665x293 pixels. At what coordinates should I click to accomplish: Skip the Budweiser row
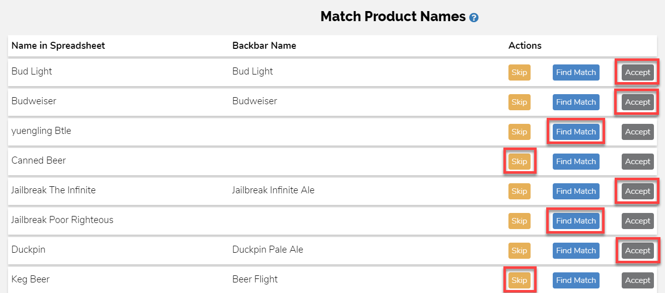pyautogui.click(x=519, y=102)
